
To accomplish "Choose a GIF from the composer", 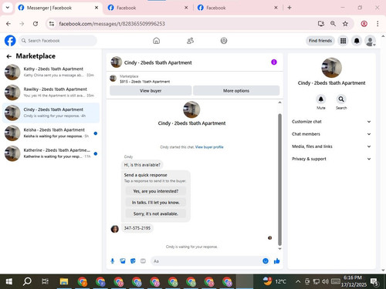I will tap(143, 261).
